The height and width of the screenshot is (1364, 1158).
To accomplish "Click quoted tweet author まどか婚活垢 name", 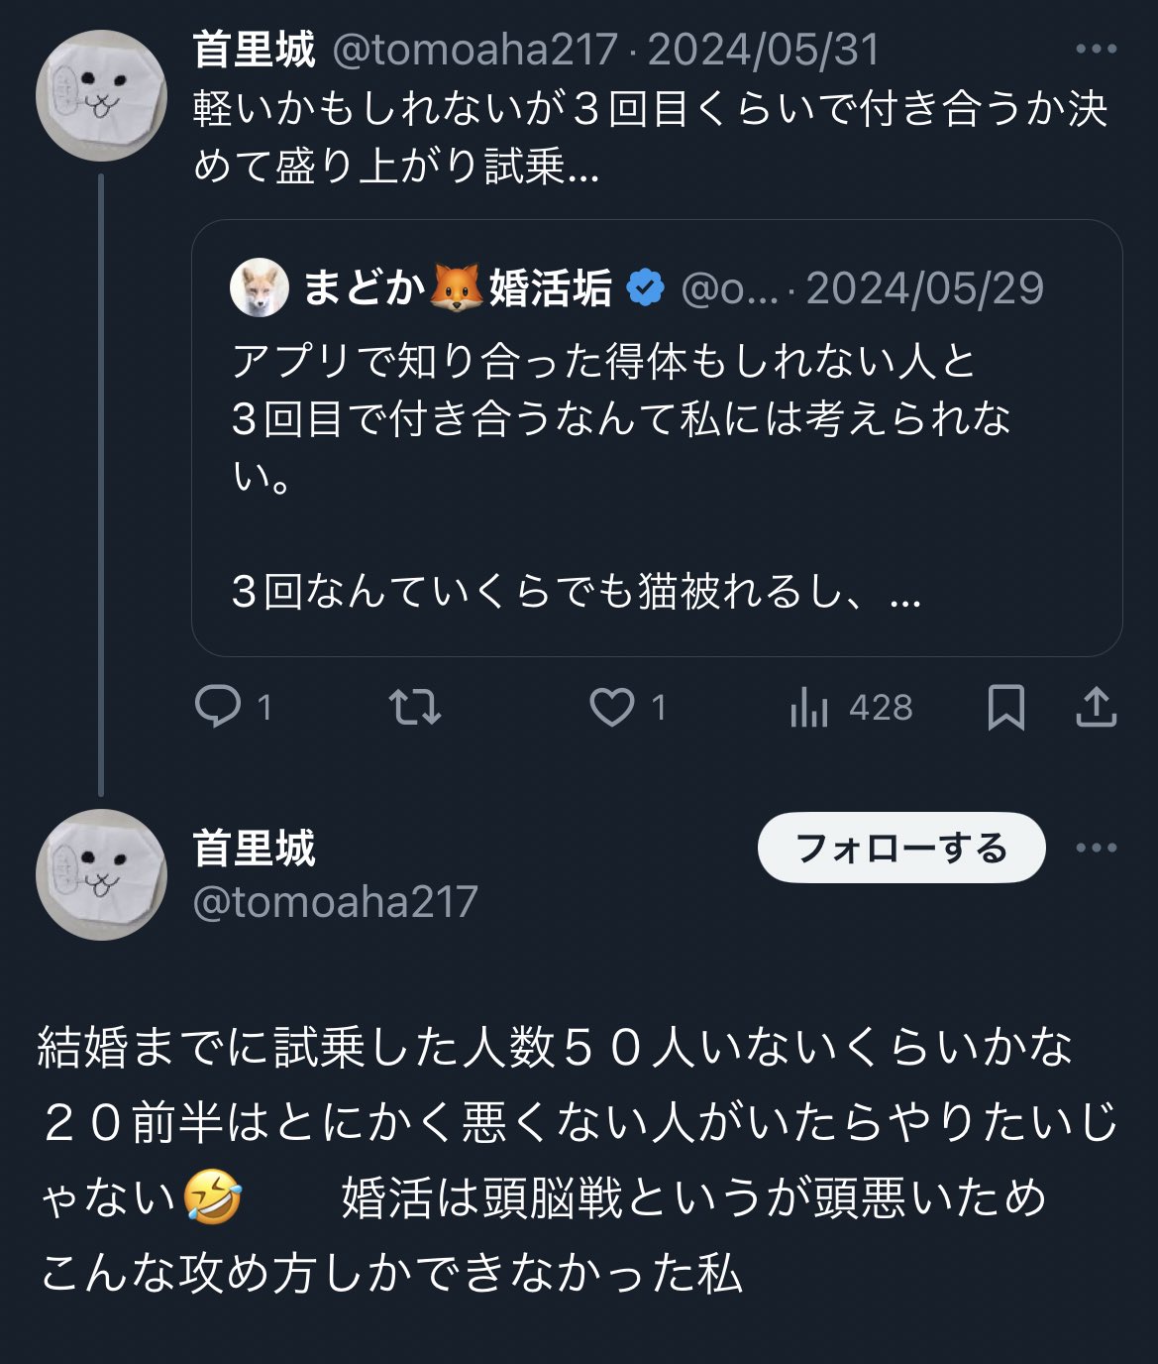I will (x=456, y=288).
